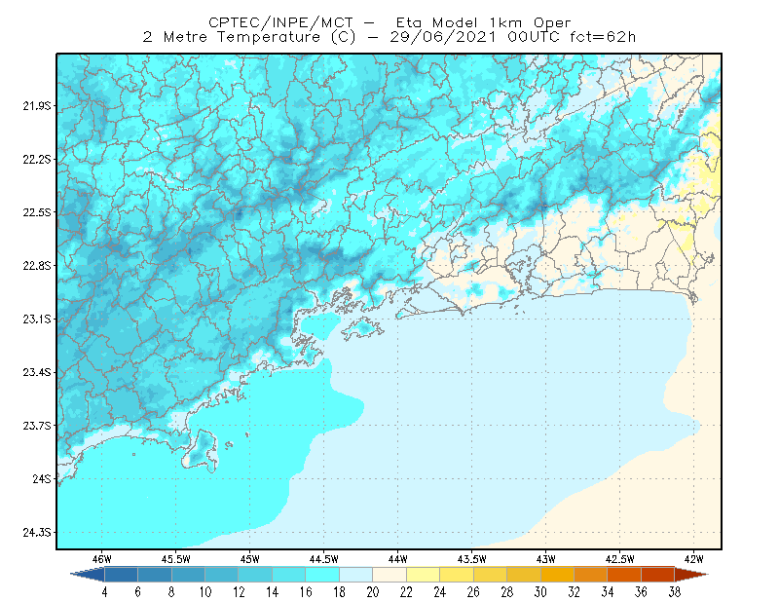
Task: Click the 36-38 dark red swatch
Action: coord(658,575)
